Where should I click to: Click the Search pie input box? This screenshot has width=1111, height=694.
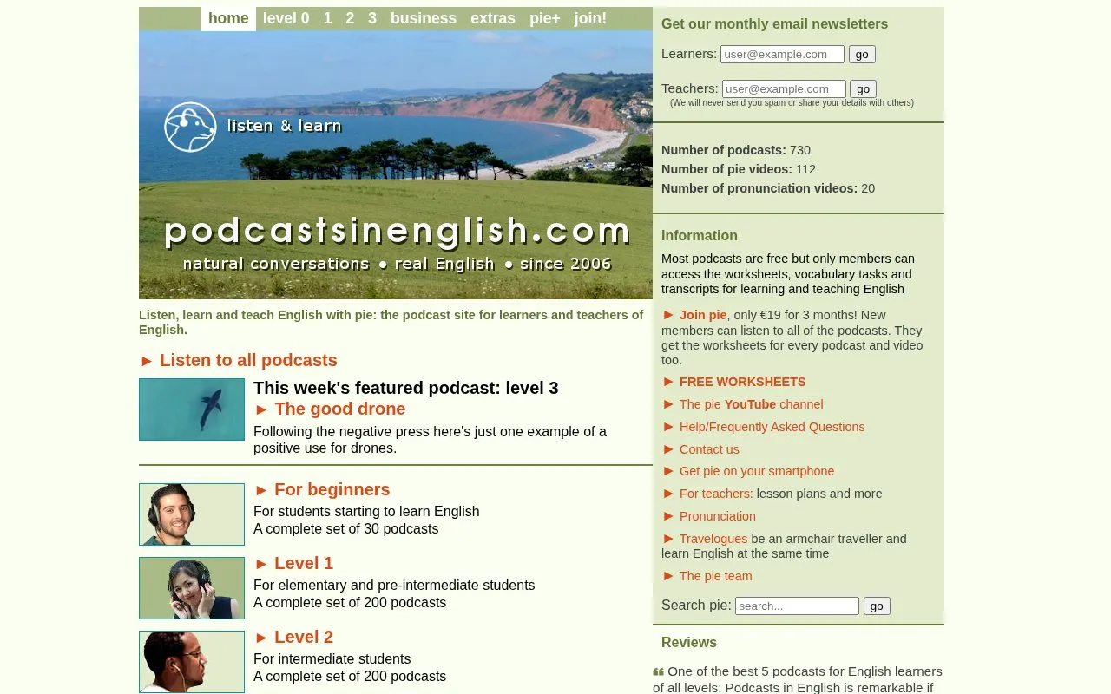(797, 606)
